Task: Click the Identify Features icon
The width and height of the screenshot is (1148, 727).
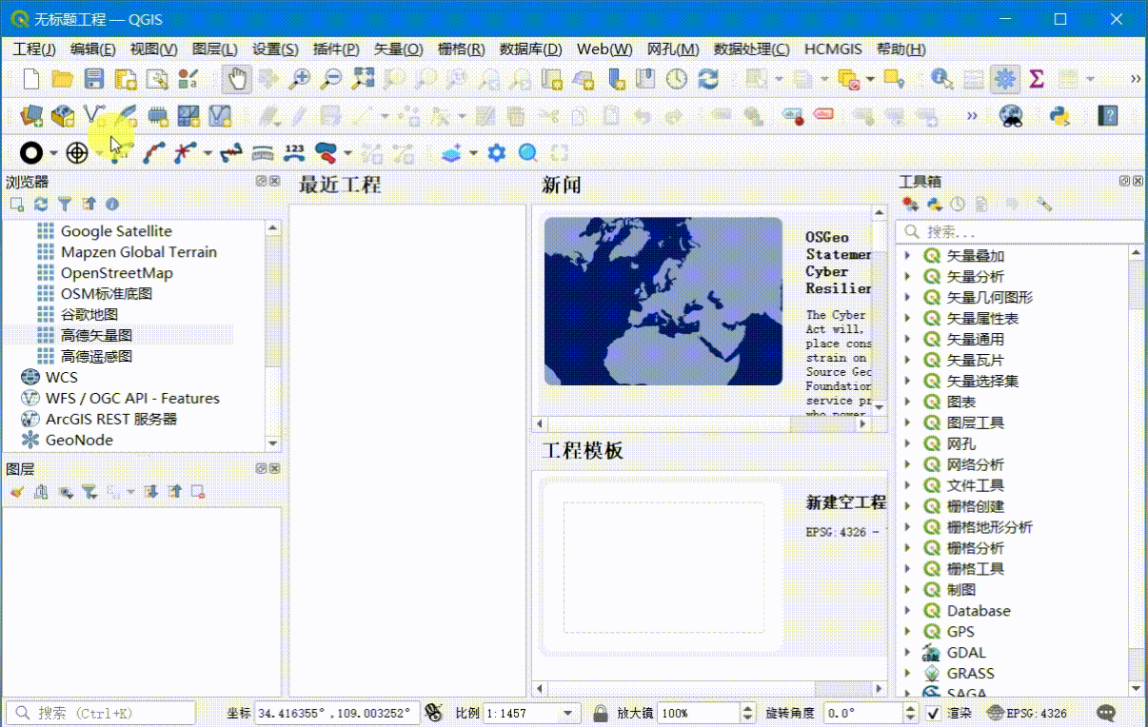Action: pyautogui.click(x=941, y=79)
